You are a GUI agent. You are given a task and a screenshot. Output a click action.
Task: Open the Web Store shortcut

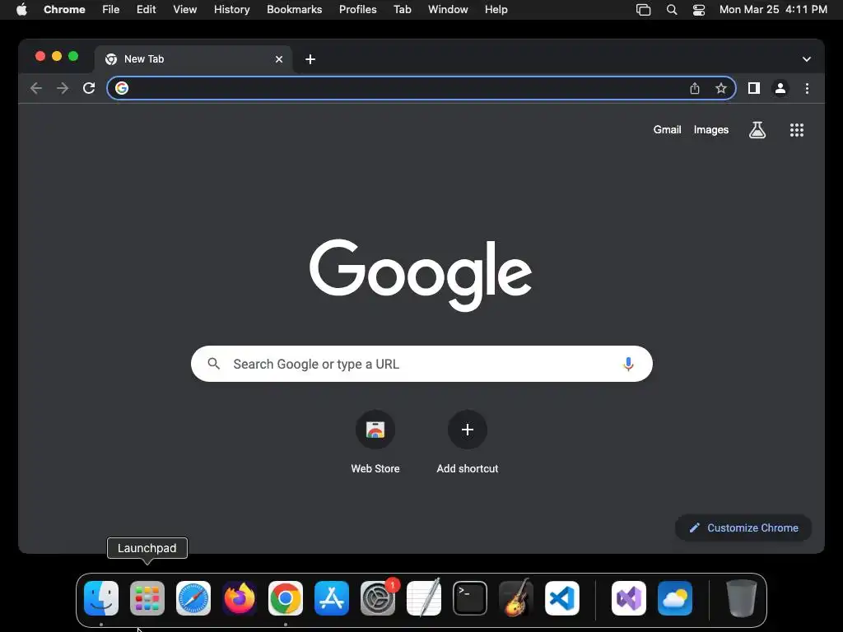click(375, 442)
